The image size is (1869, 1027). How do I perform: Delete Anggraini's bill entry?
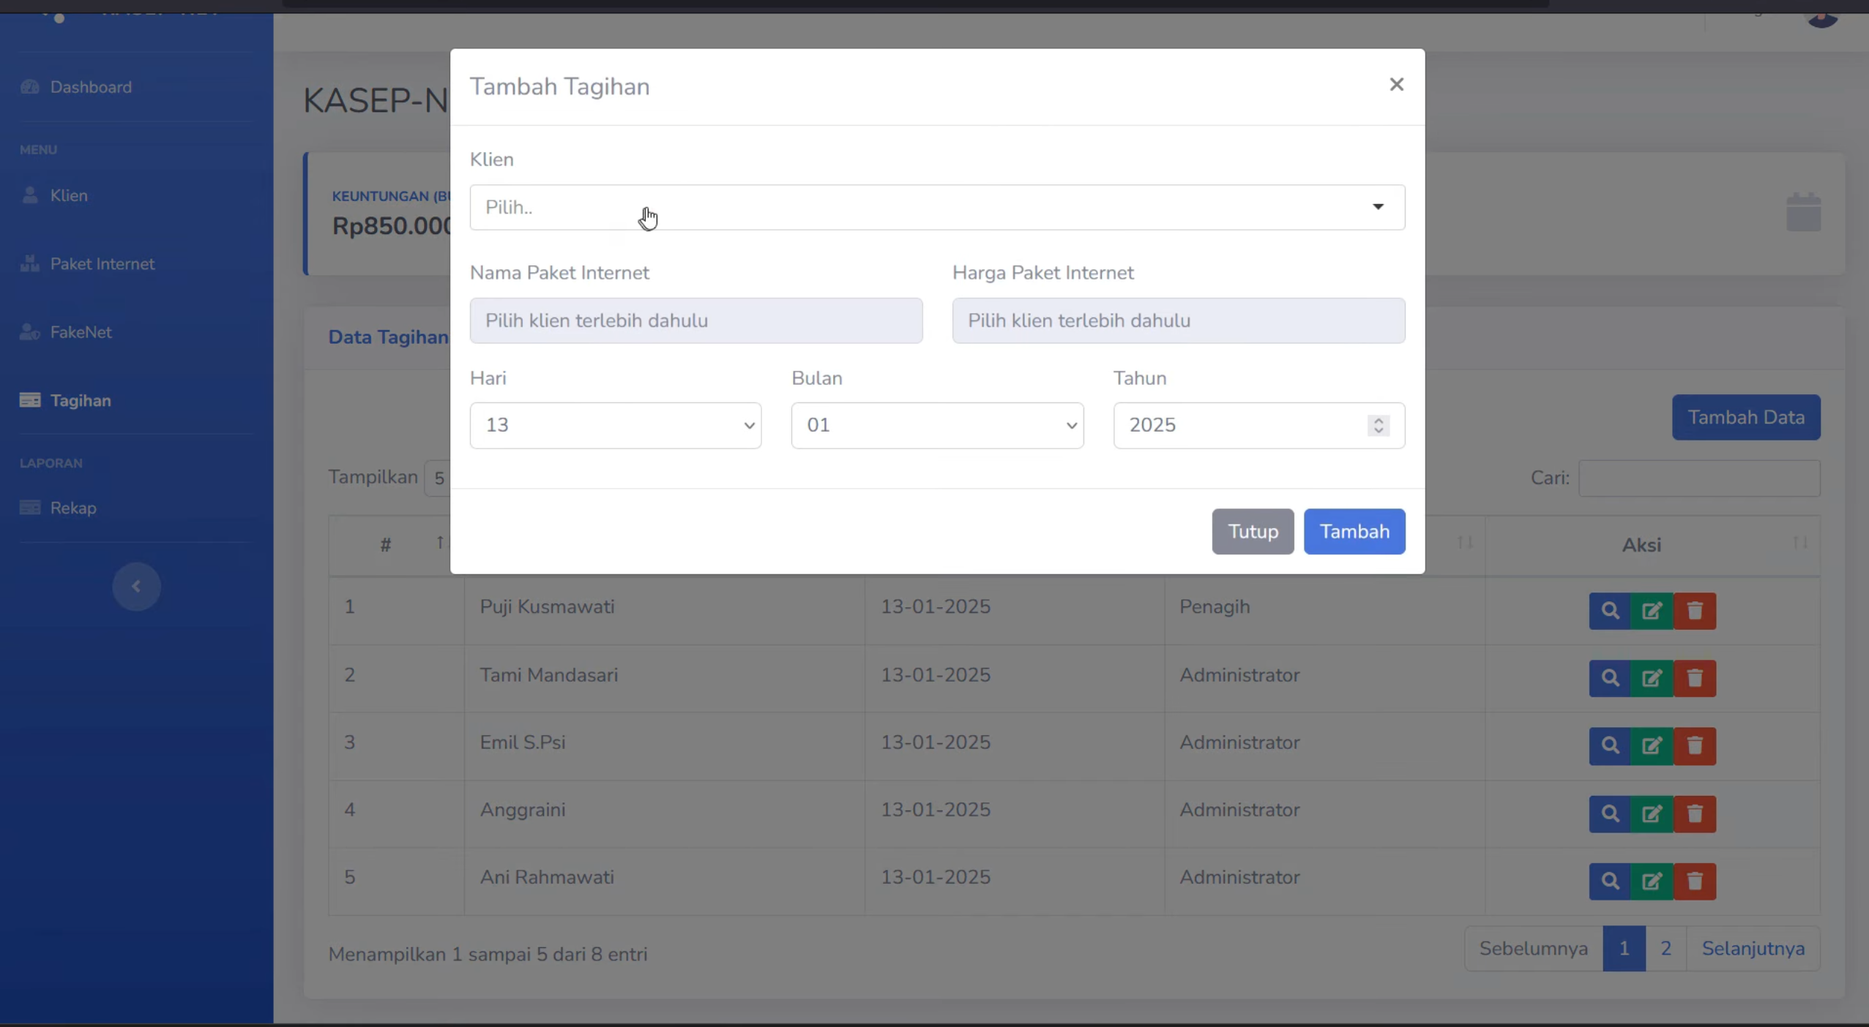point(1694,813)
